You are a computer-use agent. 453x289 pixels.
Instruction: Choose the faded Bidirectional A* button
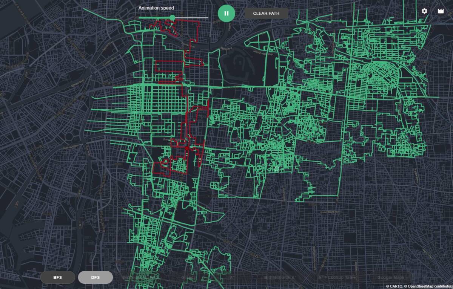pos(279,277)
